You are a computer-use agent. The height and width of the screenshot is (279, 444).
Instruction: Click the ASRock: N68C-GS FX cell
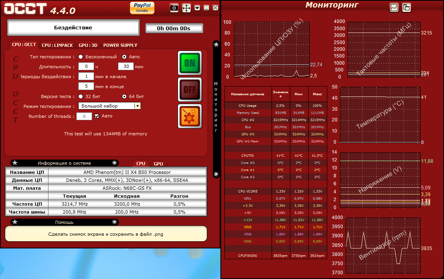coord(127,188)
